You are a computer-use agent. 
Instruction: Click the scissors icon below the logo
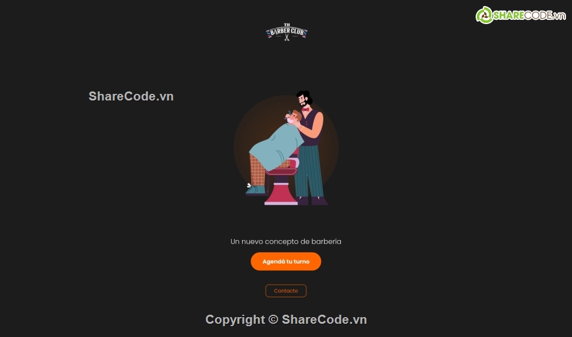click(287, 37)
